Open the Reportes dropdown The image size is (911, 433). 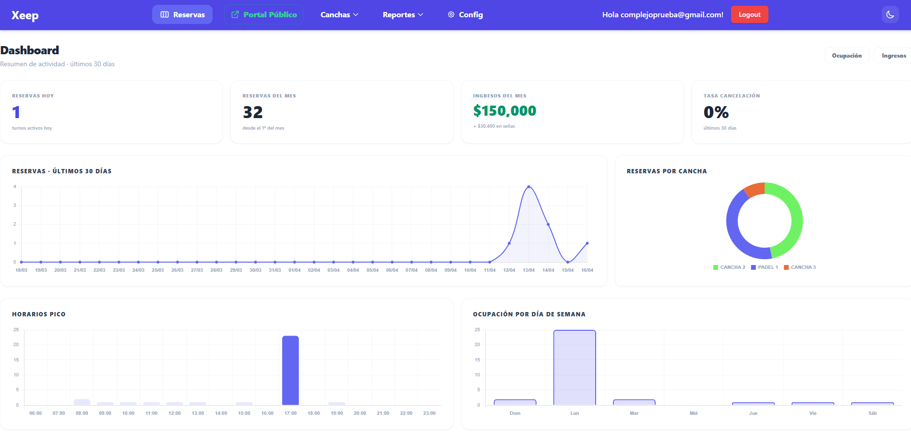[x=402, y=14]
